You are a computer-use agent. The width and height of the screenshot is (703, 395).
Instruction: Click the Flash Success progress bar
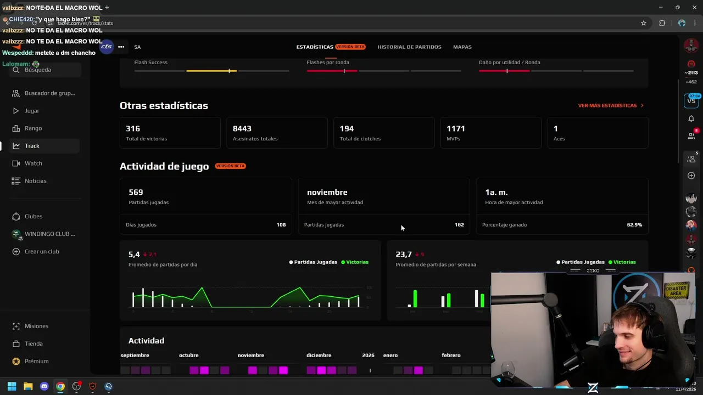point(211,71)
